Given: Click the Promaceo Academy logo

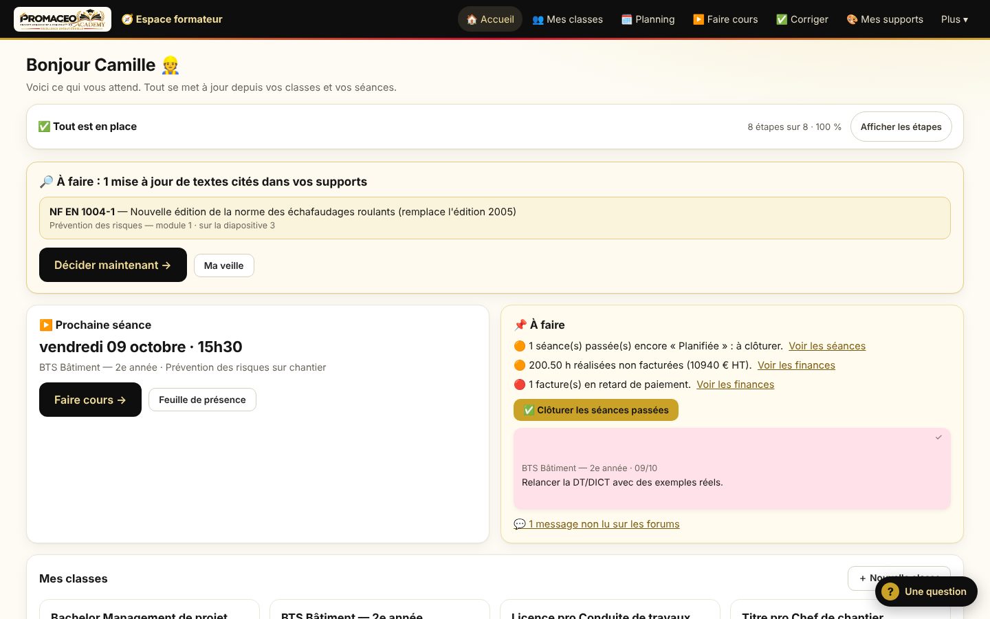Looking at the screenshot, I should click(63, 19).
